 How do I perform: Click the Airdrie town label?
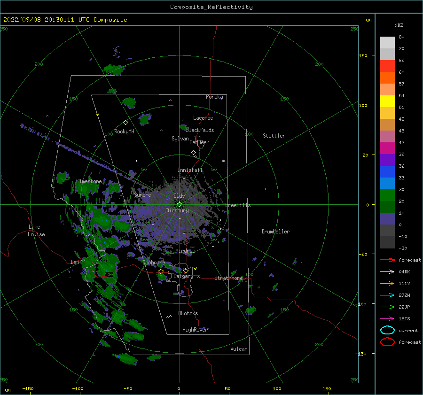pos(185,251)
